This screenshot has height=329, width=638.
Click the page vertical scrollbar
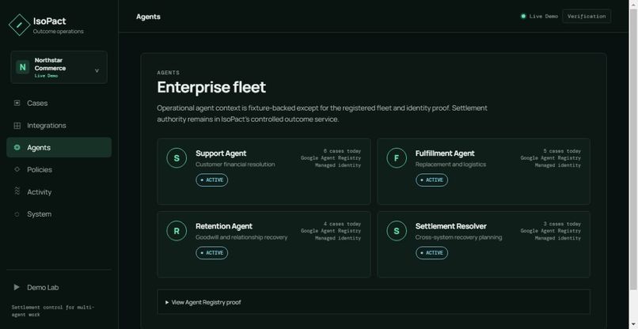[x=633, y=149]
